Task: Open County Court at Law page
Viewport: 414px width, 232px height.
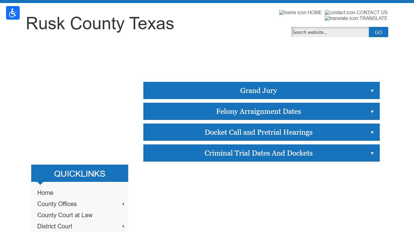Action: pyautogui.click(x=65, y=215)
